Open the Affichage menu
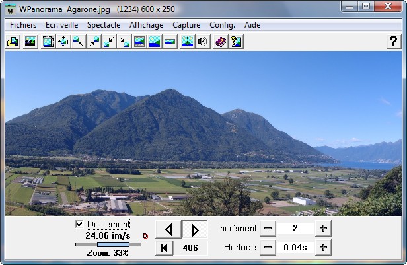Screen dimensions: 407x265 click(146, 25)
